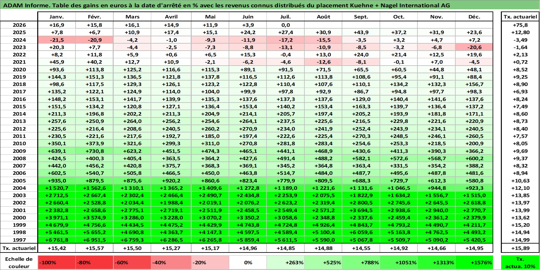Image resolution: width=540 pixels, height=270 pixels.
Task: Select the 'Févr.' column header
Action: (x=95, y=17)
